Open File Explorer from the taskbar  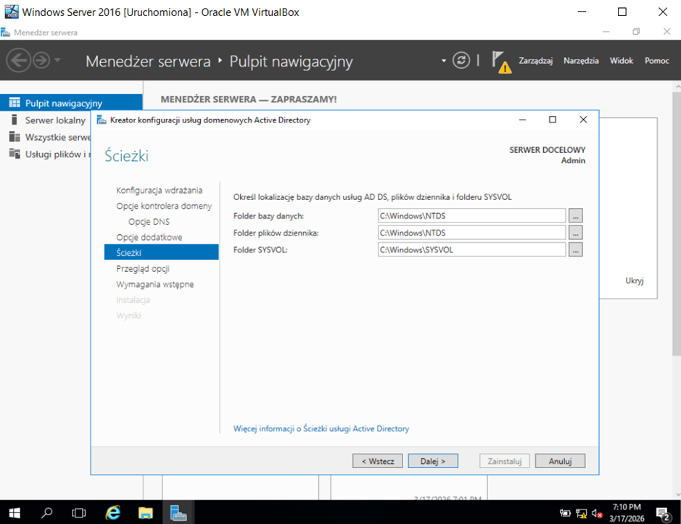145,512
